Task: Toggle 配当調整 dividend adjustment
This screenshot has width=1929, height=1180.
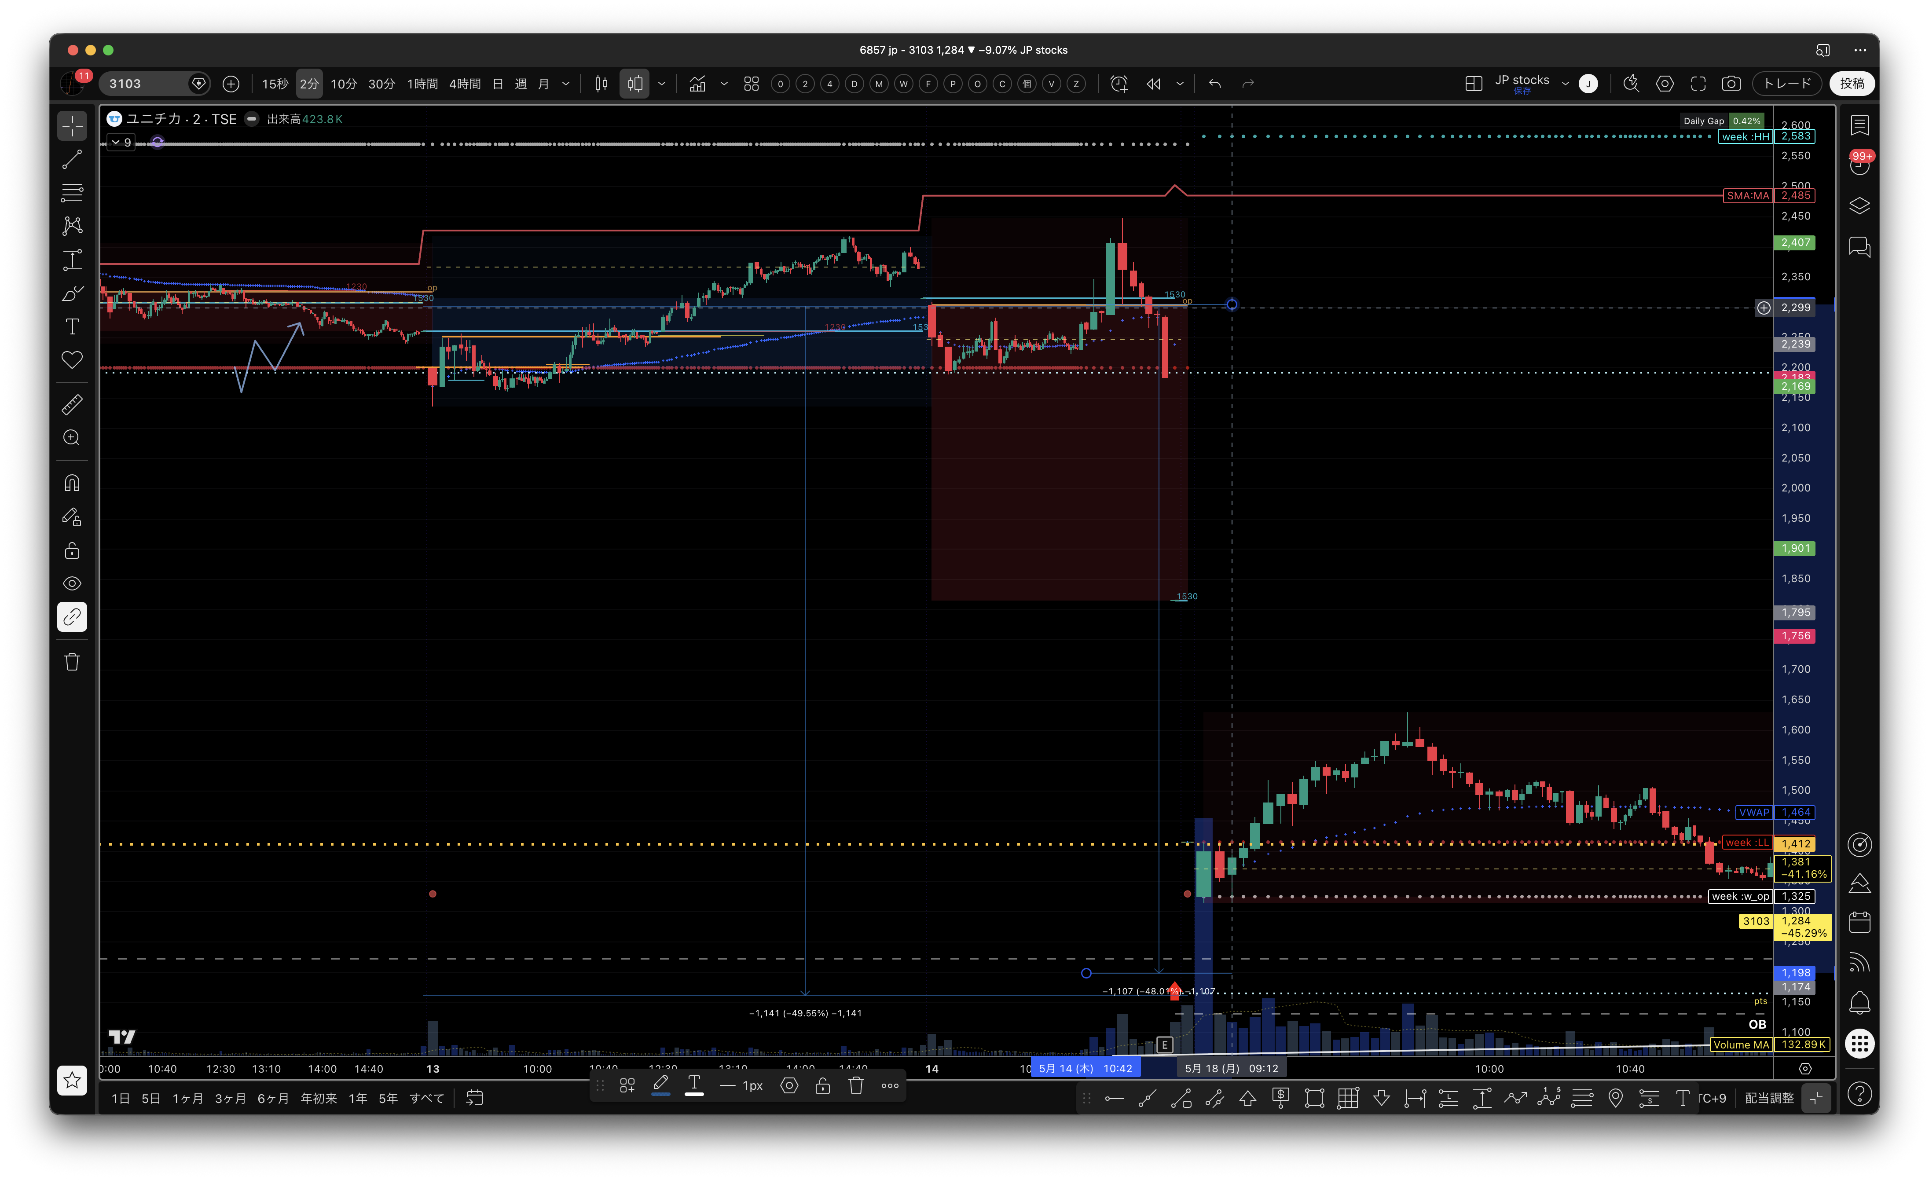Action: coord(1769,1099)
